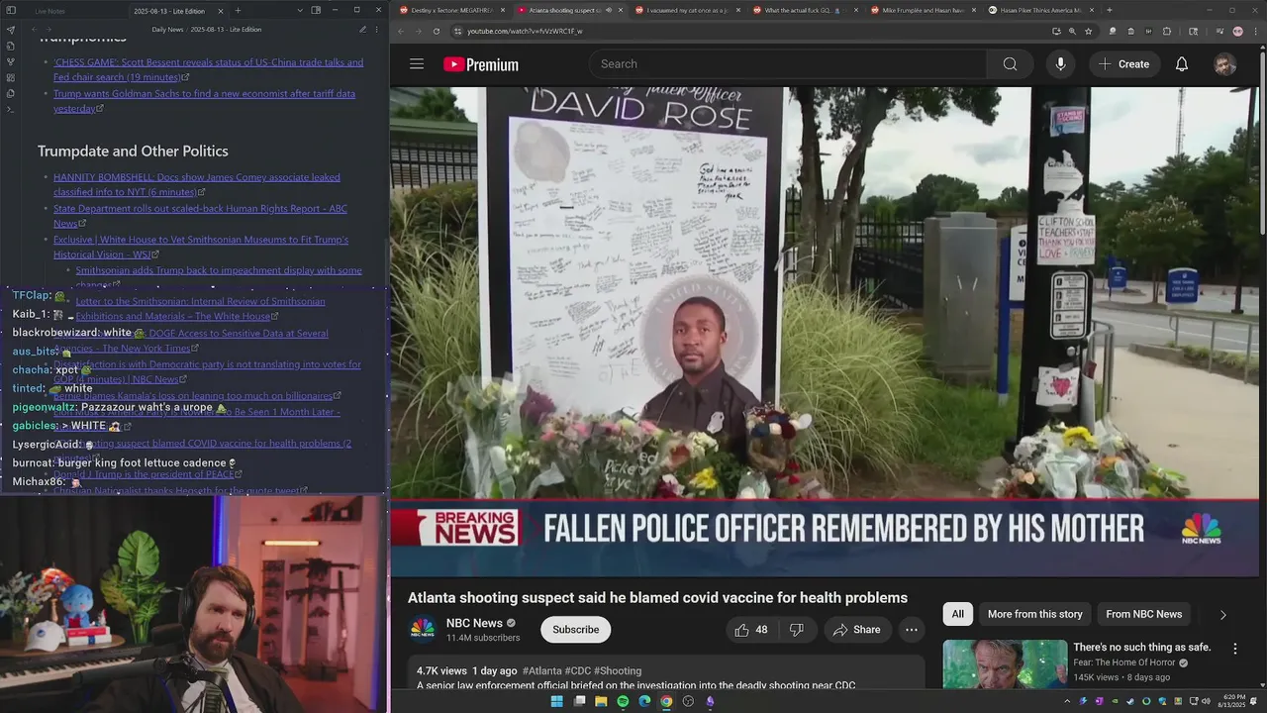Image resolution: width=1267 pixels, height=713 pixels.
Task: Switch to the Destiny x Tectone MEGATHREAD tab
Action: (450, 10)
